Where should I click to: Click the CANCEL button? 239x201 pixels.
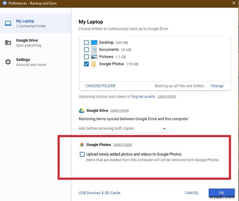pyautogui.click(x=191, y=193)
